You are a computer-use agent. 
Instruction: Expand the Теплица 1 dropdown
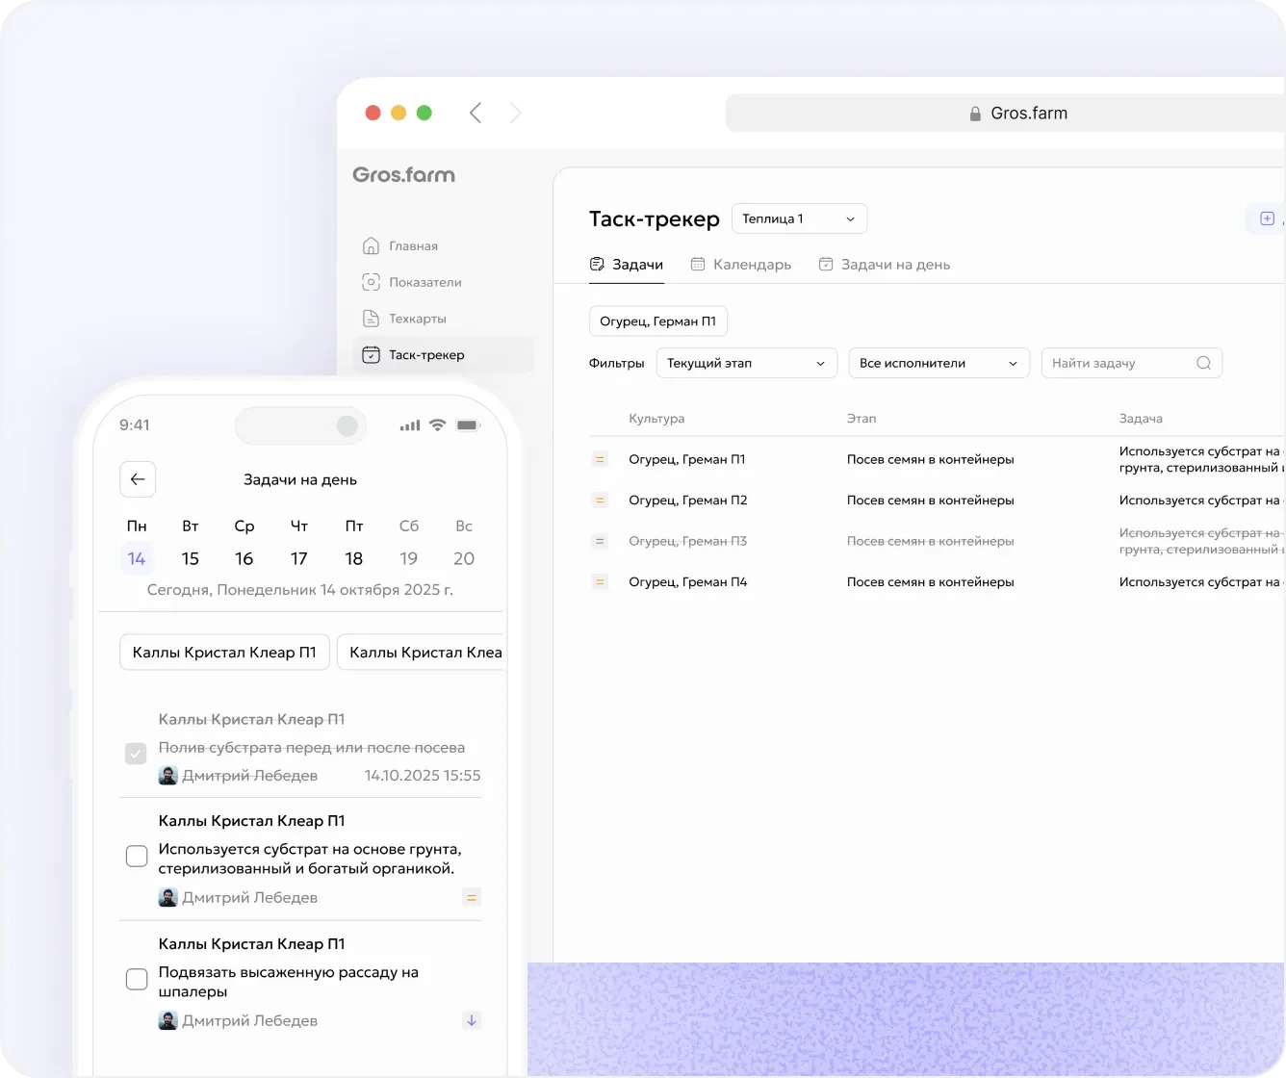click(x=799, y=218)
